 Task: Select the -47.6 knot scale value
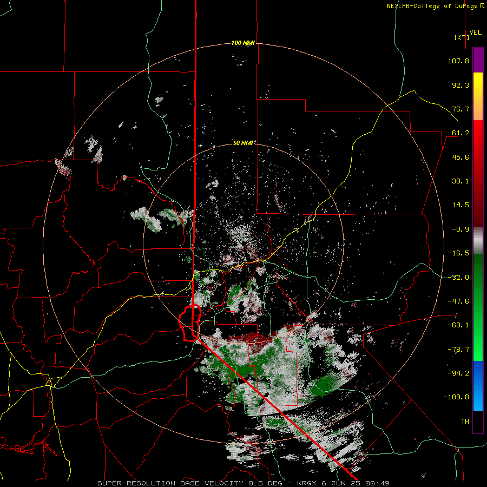click(458, 301)
